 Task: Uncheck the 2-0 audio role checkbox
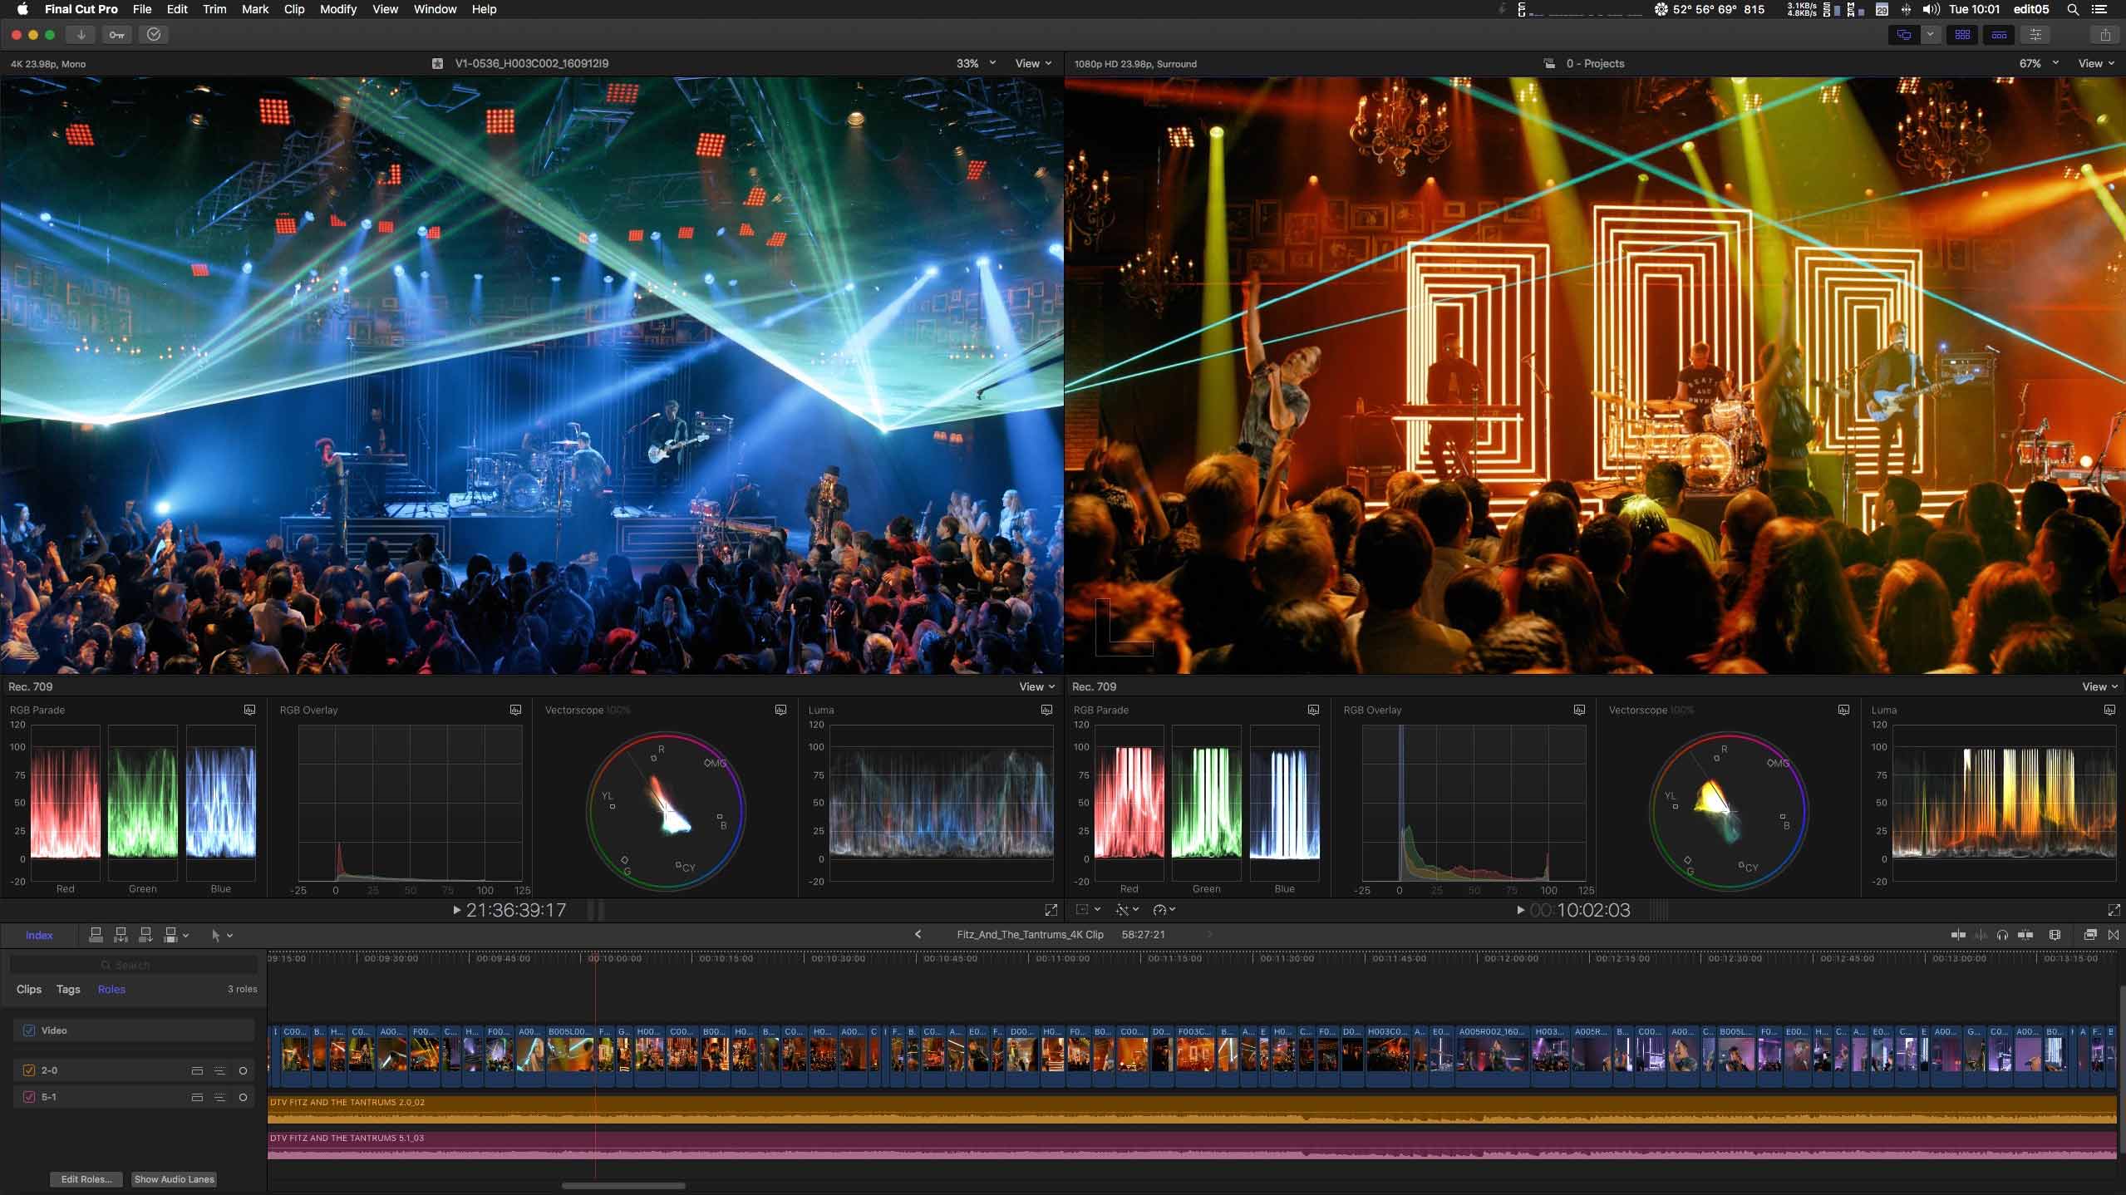coord(29,1070)
